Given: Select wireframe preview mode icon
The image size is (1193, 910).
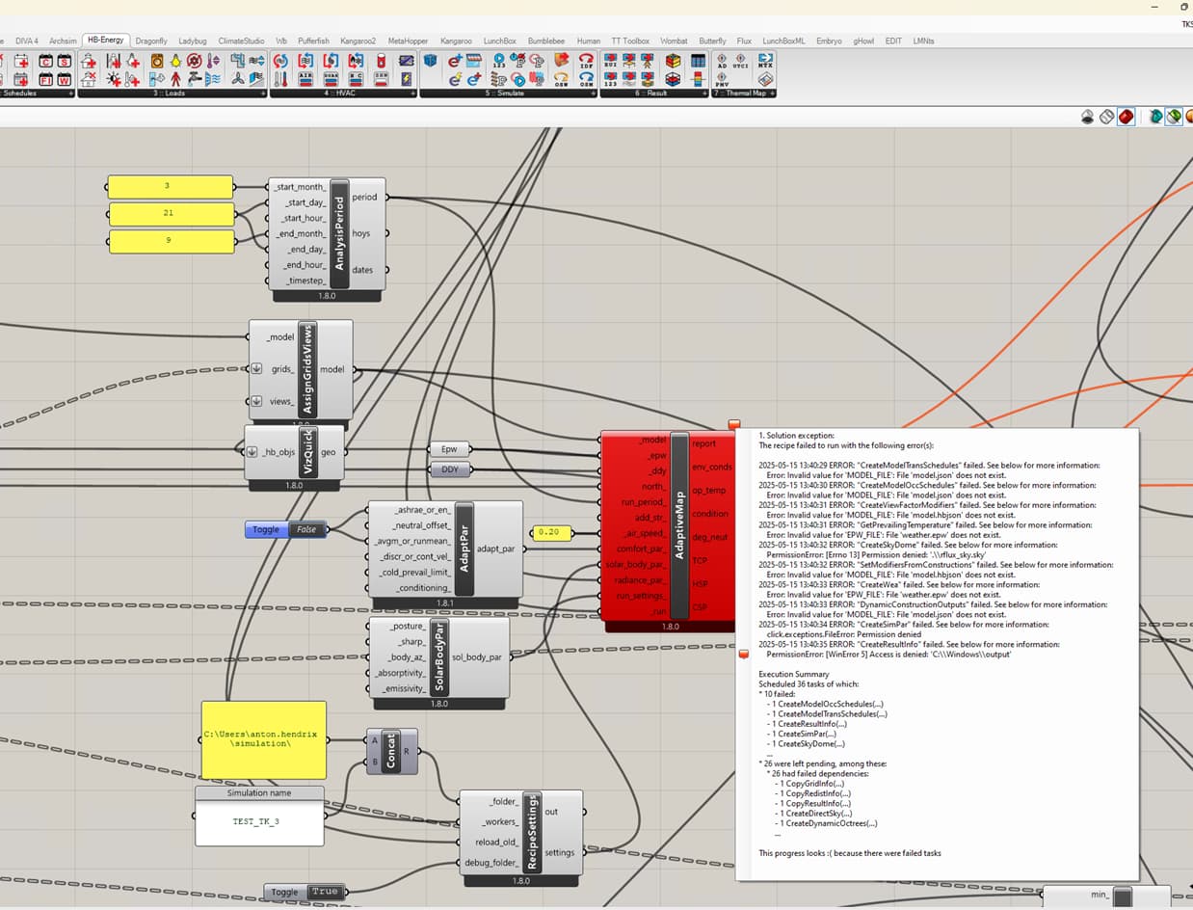Looking at the screenshot, I should tap(1106, 117).
